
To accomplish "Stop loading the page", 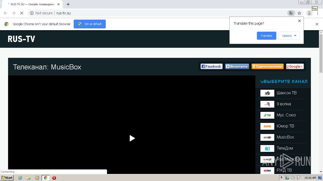I will coord(21,13).
